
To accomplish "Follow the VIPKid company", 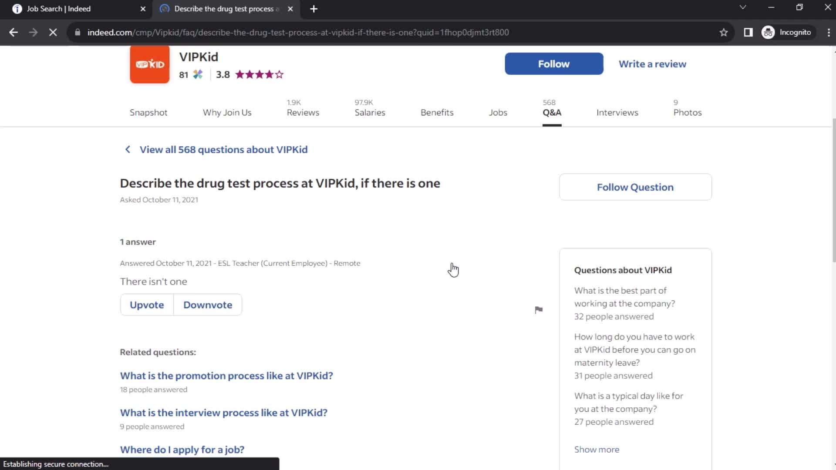I will tap(554, 64).
